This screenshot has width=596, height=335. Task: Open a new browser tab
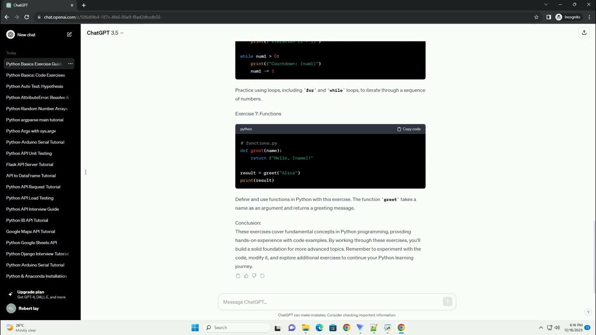click(84, 5)
